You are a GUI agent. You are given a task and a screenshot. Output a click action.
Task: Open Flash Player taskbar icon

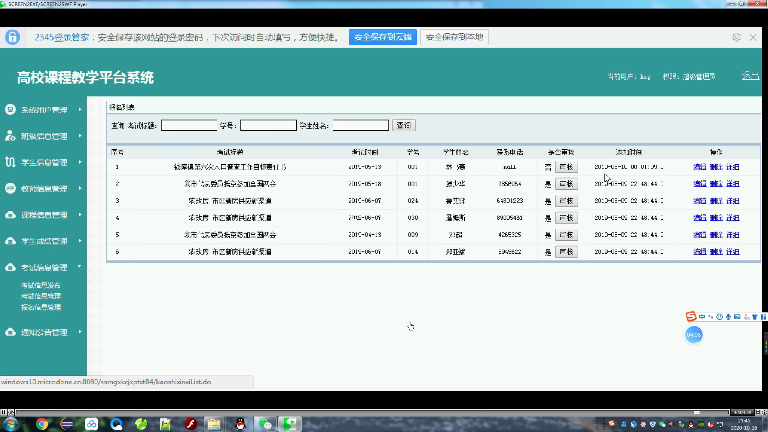[x=190, y=424]
